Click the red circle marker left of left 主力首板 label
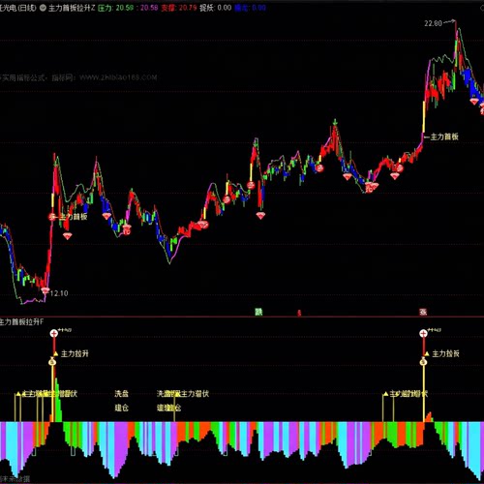The width and height of the screenshot is (484, 484). pos(52,217)
